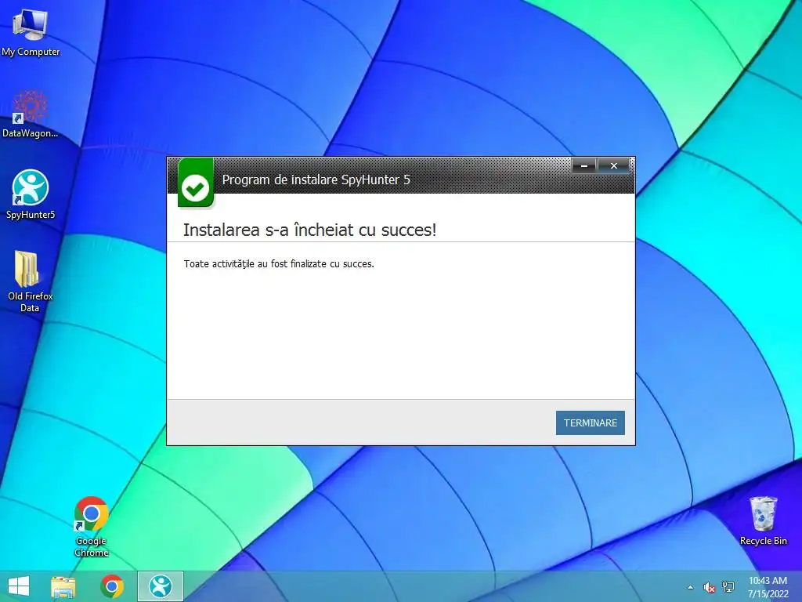This screenshot has width=802, height=602.
Task: Minimize the SpyHunter 5 installer window
Action: tap(584, 166)
